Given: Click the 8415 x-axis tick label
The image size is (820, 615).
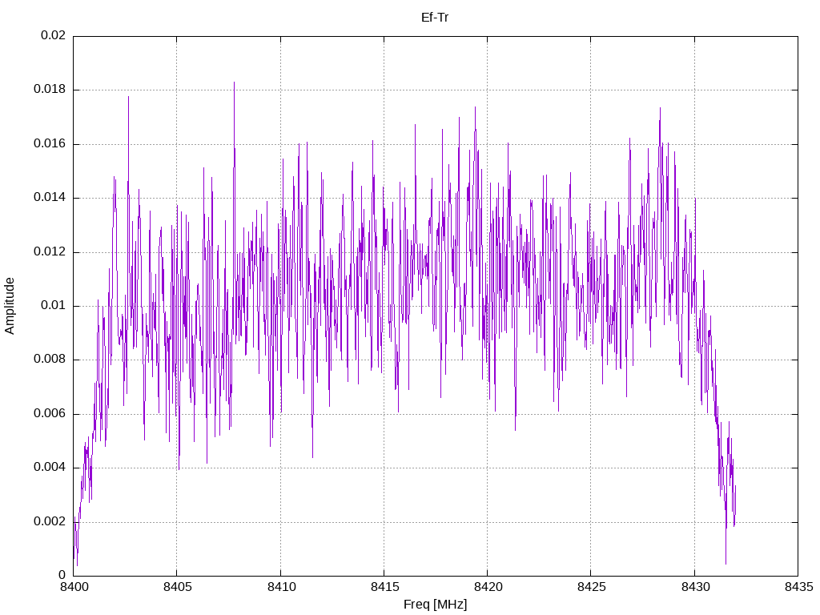Looking at the screenshot, I should click(384, 587).
